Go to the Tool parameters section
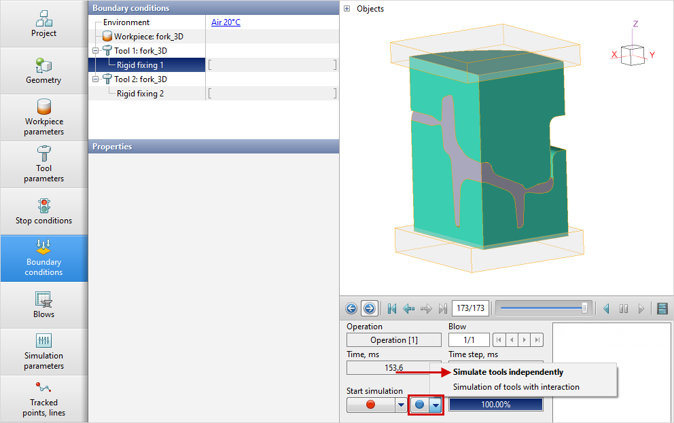 click(x=43, y=164)
